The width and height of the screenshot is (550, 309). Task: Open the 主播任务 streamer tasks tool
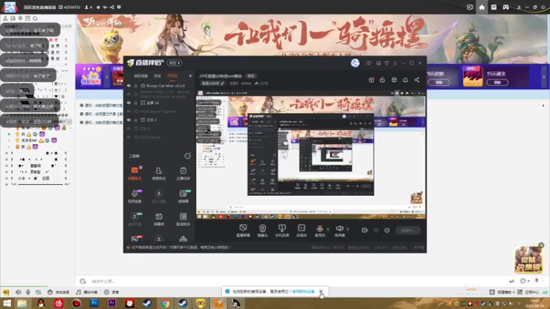click(183, 173)
